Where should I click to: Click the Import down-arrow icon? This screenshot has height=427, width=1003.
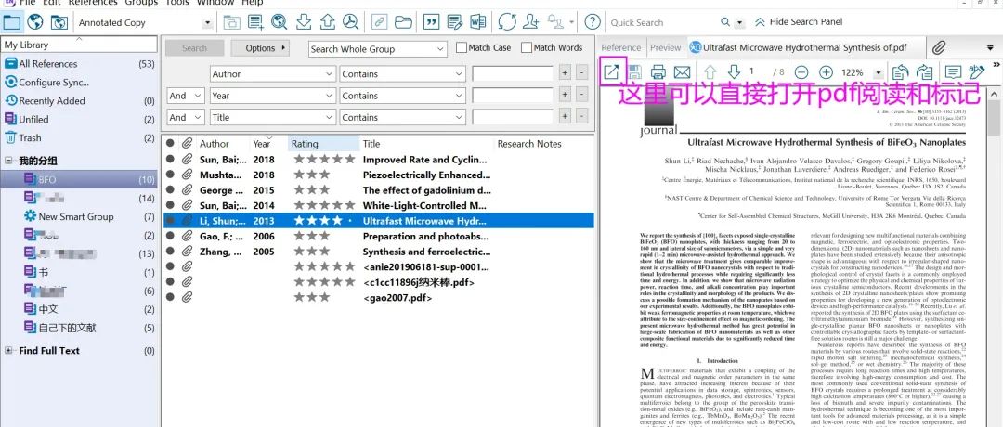coord(303,22)
